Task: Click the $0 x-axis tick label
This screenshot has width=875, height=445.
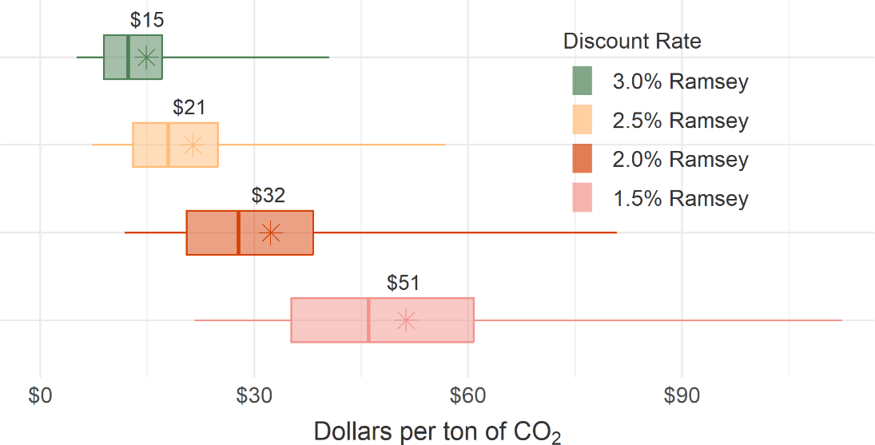Action: tap(40, 396)
